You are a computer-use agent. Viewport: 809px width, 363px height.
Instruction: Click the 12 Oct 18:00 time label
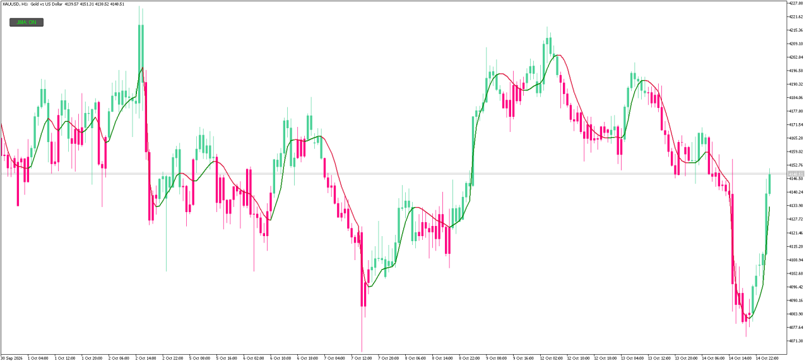[605, 358]
